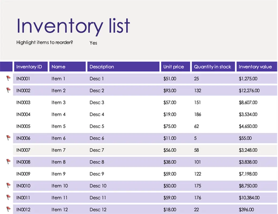Select the Name column header
This screenshot has height=214, width=278.
[x=67, y=67]
